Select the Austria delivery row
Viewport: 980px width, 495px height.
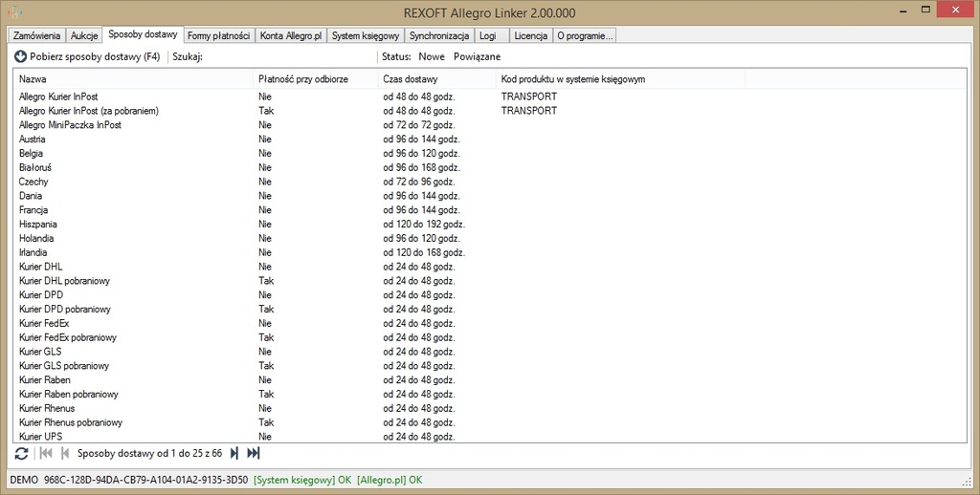(490, 140)
